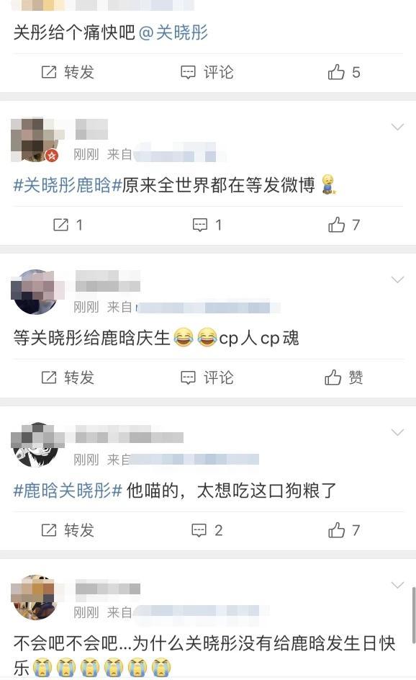This screenshot has height=680, width=416.
Task: Open the #关晓彤鹿晗# hashtag topic
Action: (67, 185)
